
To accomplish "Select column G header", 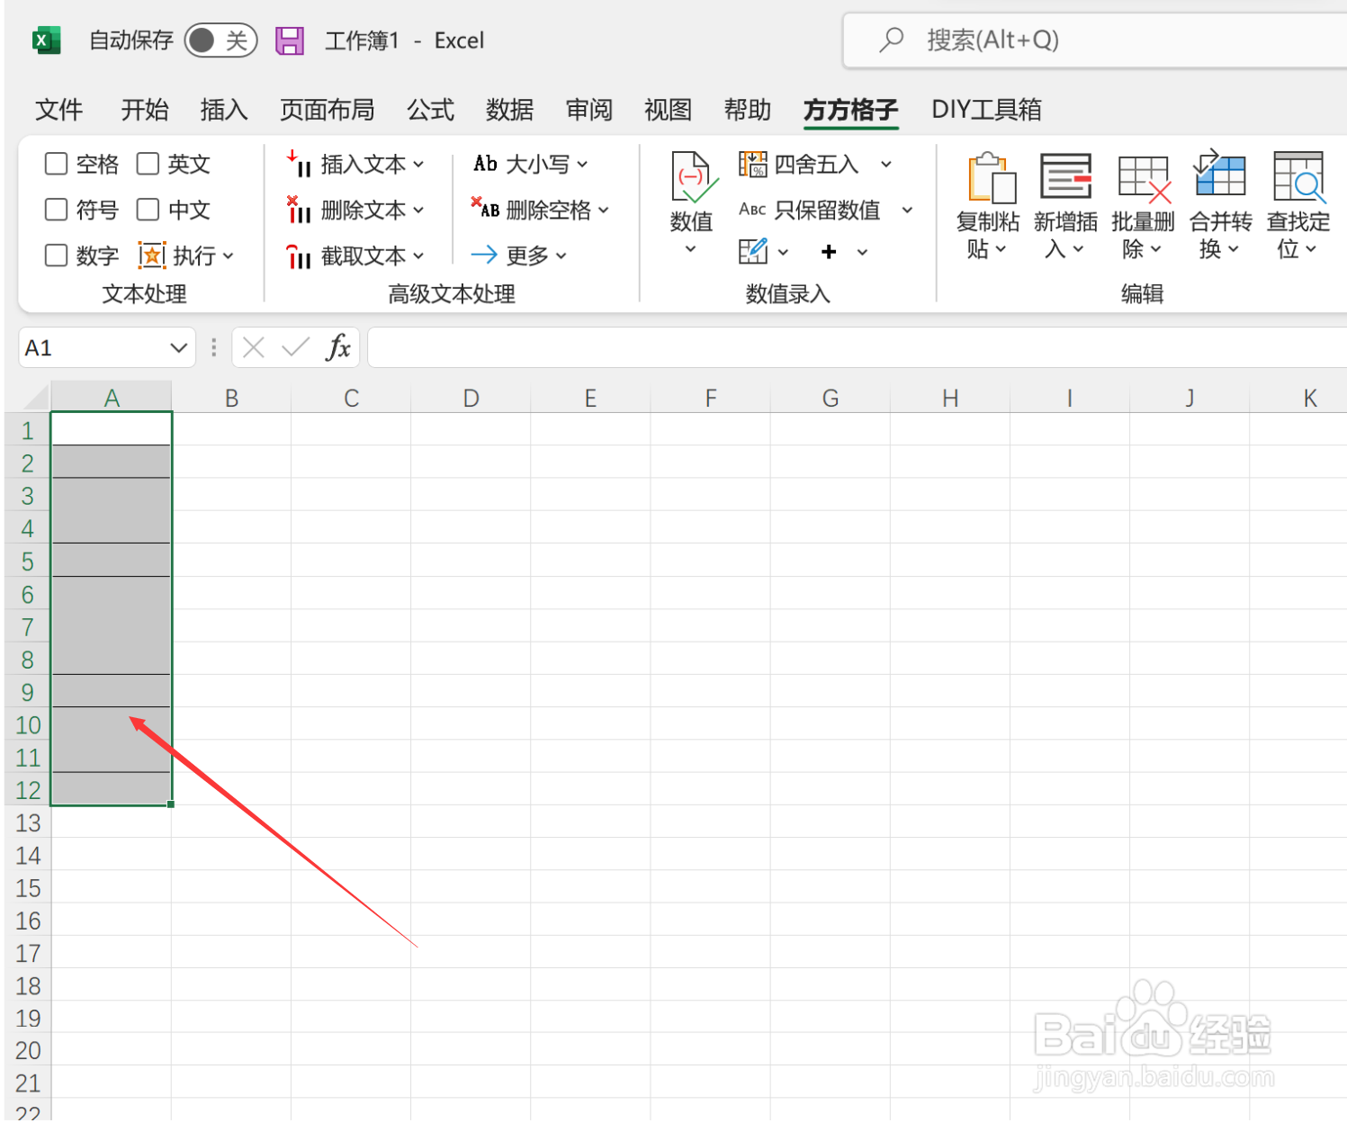I will (831, 398).
